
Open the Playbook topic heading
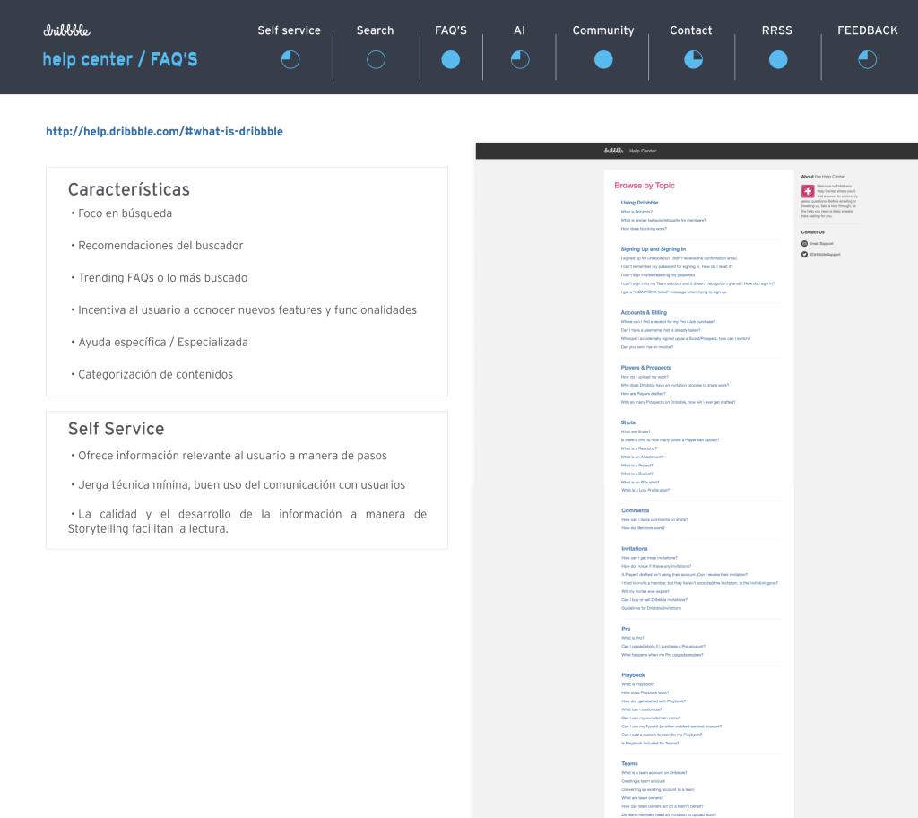click(633, 675)
